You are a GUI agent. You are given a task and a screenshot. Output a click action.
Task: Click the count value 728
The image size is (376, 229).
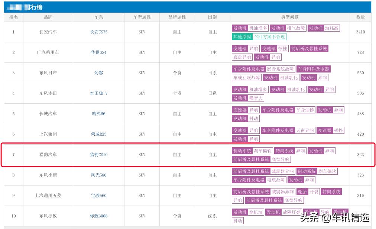tap(360, 52)
